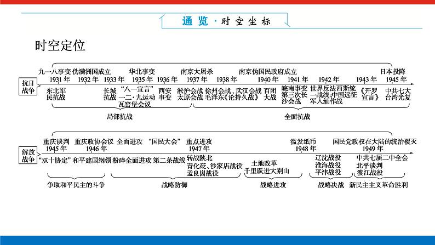Click the '1949年' timeline marker

(373, 149)
